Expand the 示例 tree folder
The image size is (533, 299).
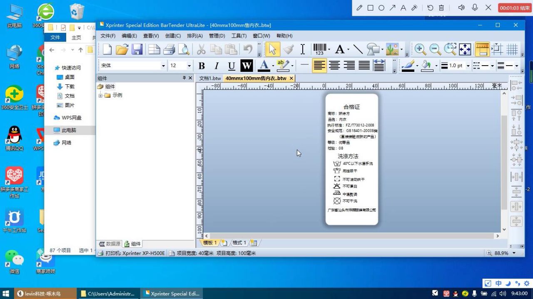pyautogui.click(x=100, y=96)
